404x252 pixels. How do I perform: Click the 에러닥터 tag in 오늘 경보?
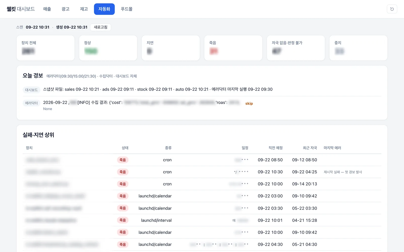click(31, 103)
